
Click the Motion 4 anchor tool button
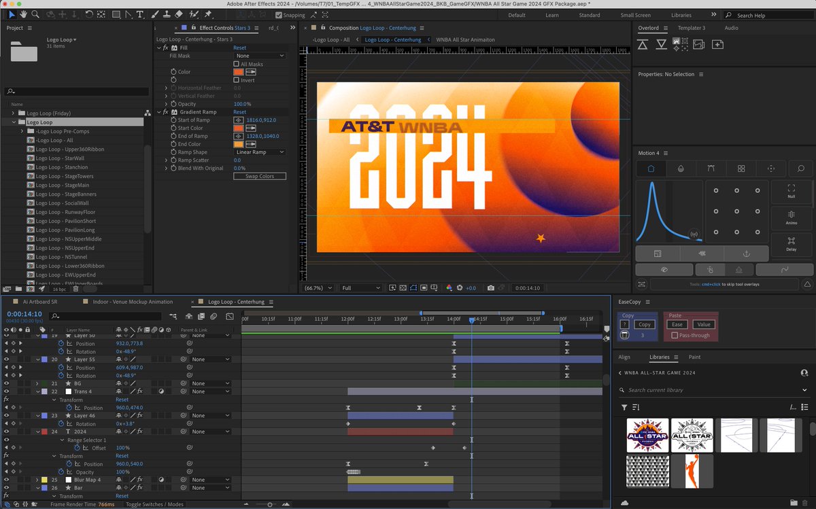[745, 253]
